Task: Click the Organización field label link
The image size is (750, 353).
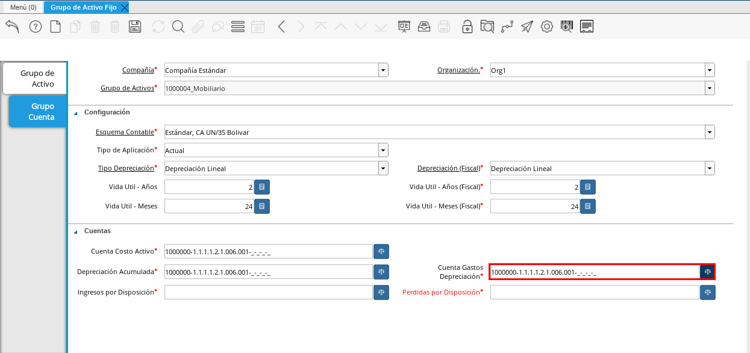Action: pyautogui.click(x=458, y=70)
